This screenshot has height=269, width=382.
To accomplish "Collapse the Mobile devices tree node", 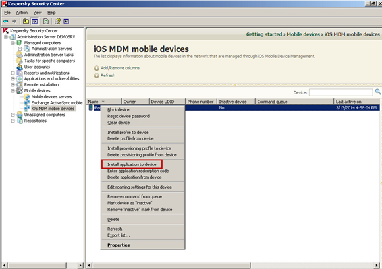I will tap(13, 91).
